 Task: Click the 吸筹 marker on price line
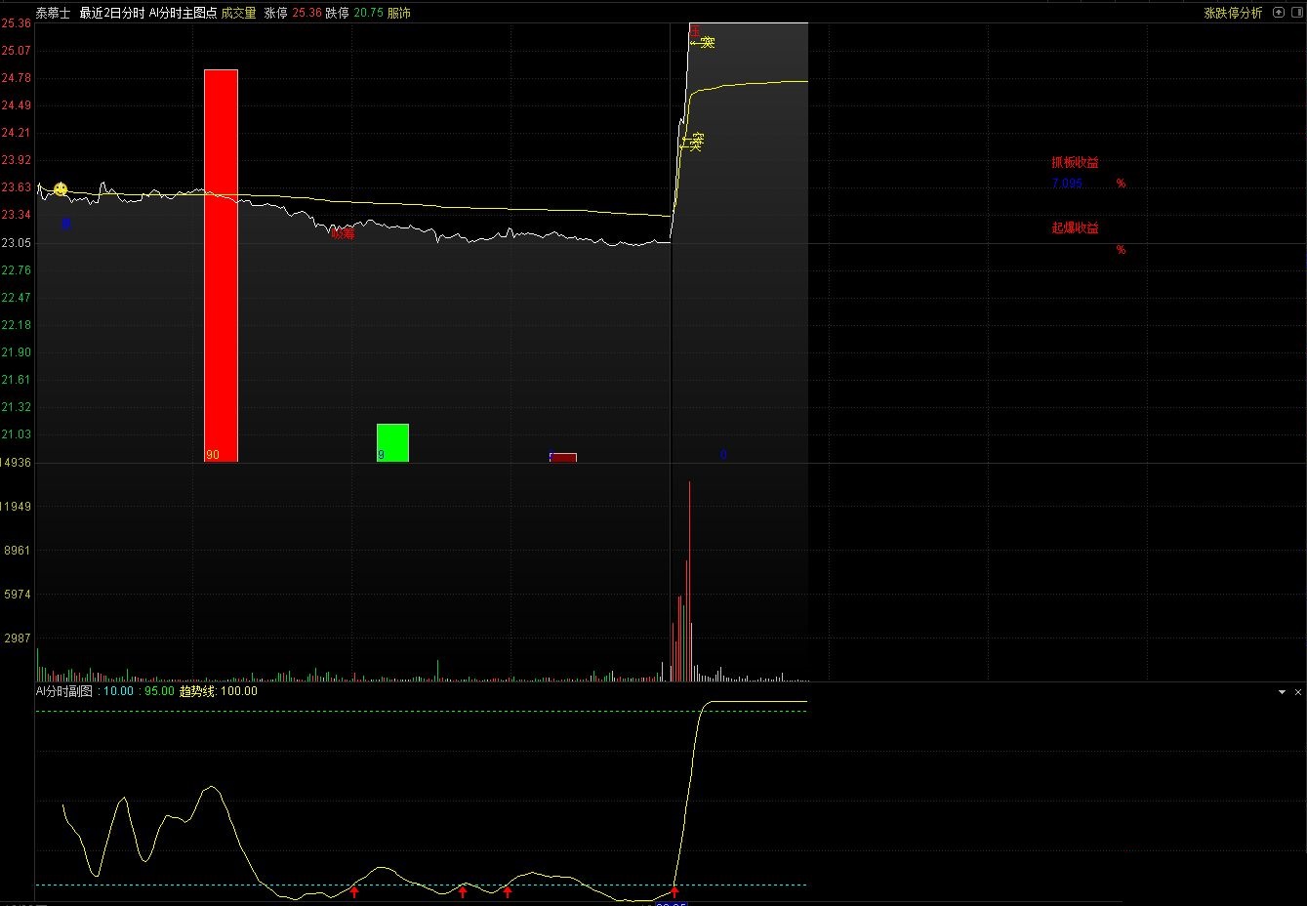[343, 233]
